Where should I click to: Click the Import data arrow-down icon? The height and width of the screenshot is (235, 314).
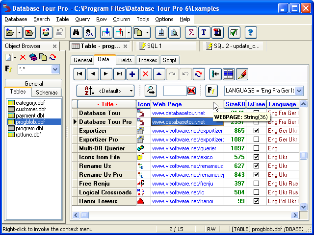tap(106, 32)
